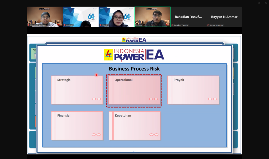
Task: Select the Annis KS video tile
Action: coord(81,16)
